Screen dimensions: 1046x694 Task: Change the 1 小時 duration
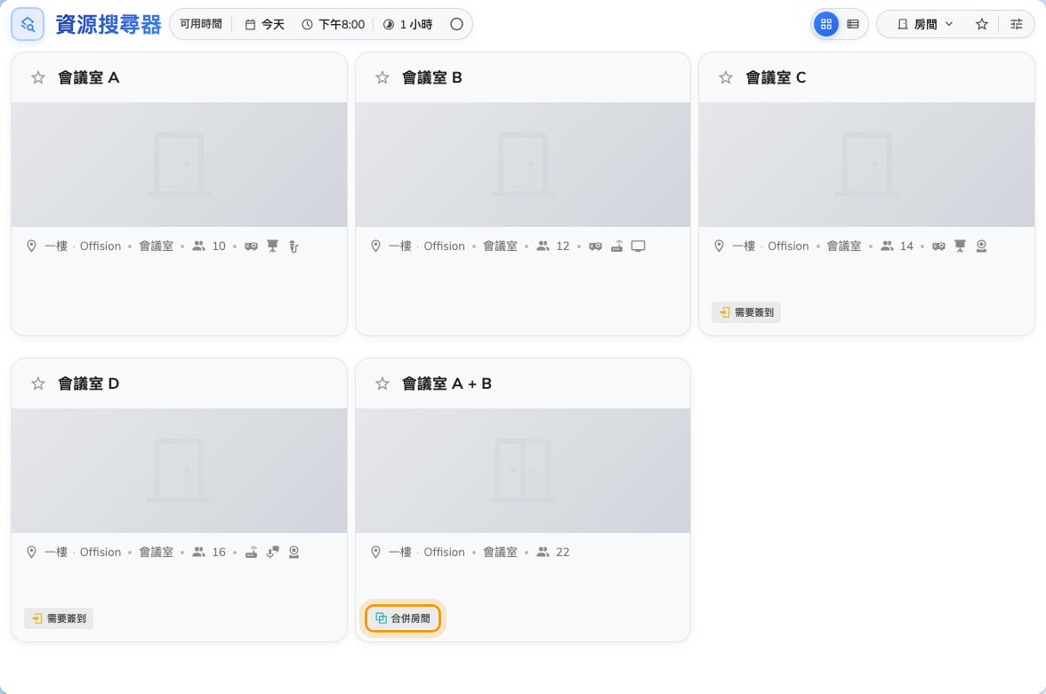(407, 25)
